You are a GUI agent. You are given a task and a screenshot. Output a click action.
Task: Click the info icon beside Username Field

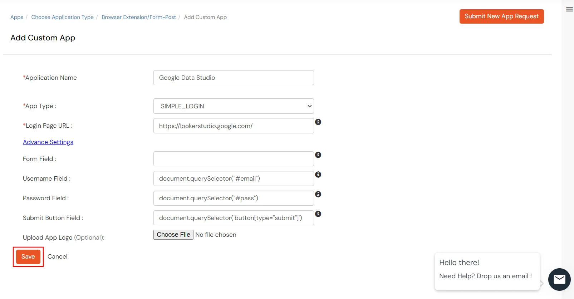coord(318,175)
